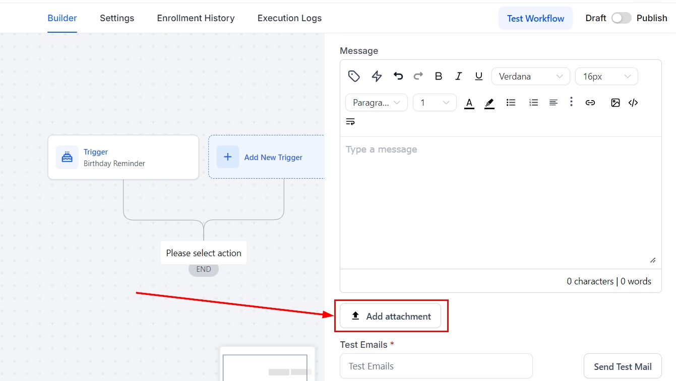
Task: Open the source code view icon
Action: (633, 103)
